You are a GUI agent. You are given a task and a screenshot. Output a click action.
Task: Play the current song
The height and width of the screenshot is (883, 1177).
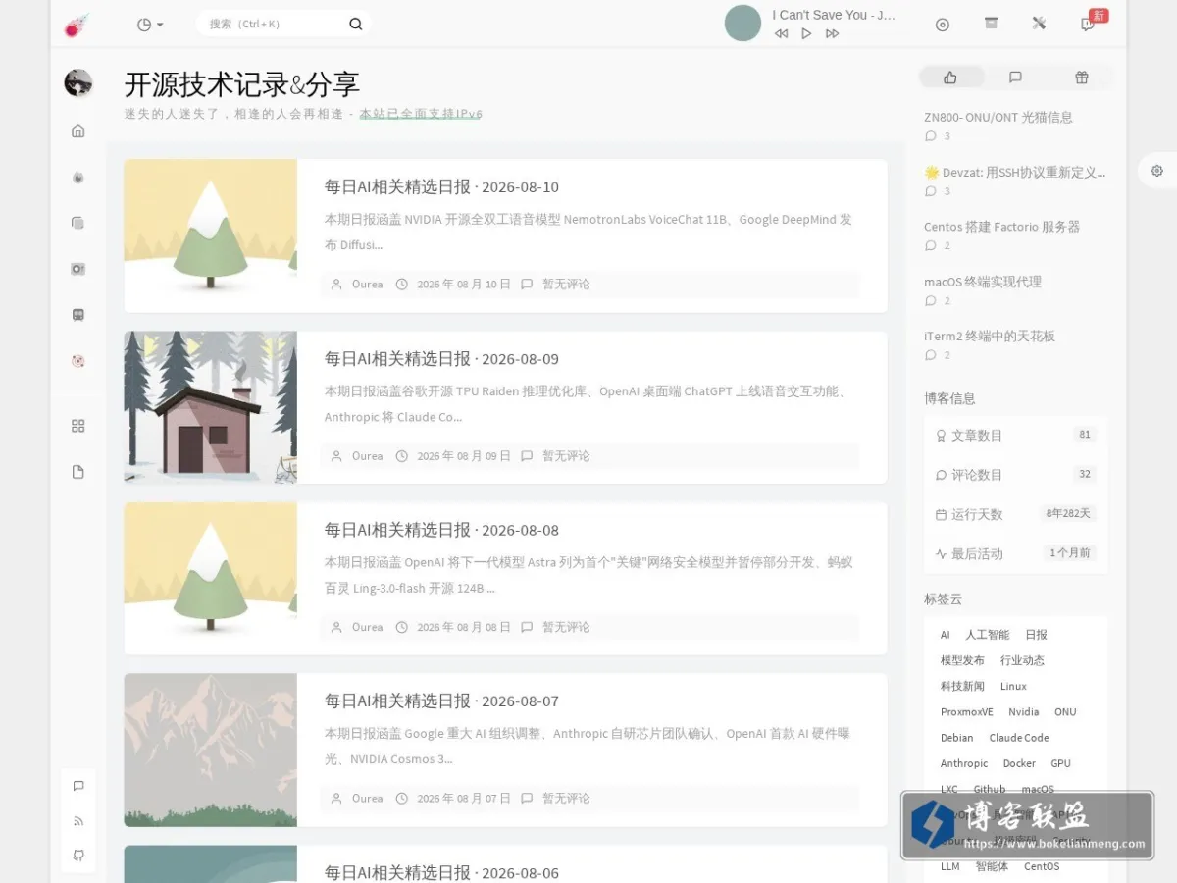[806, 33]
